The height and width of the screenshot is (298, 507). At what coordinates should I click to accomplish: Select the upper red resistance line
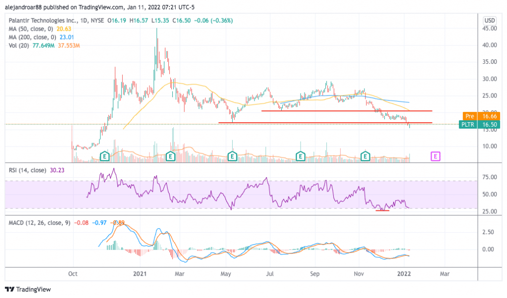click(x=347, y=111)
